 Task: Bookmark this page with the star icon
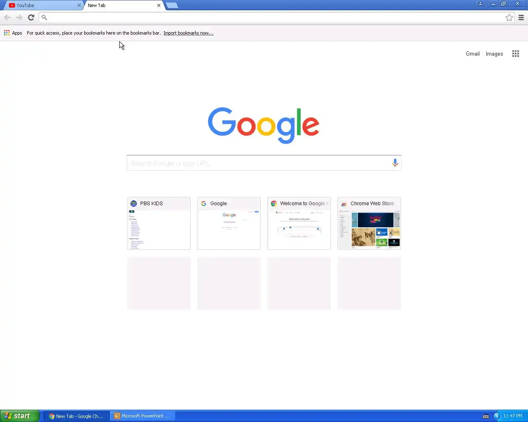tap(509, 17)
